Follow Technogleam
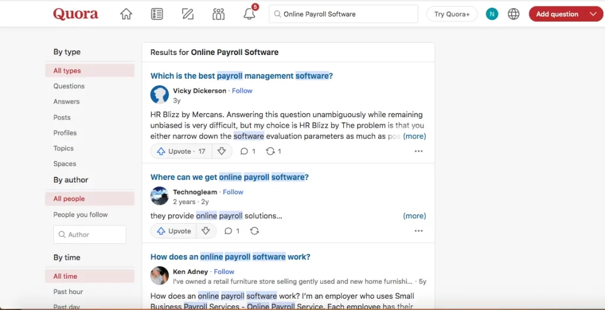This screenshot has width=605, height=310. [233, 192]
